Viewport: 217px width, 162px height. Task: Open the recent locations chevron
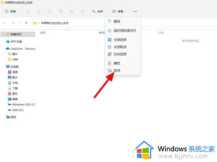point(20,23)
